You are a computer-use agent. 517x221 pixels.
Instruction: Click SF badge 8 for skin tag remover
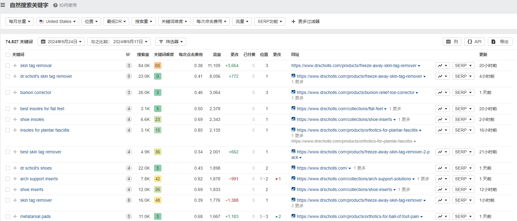[x=129, y=200]
